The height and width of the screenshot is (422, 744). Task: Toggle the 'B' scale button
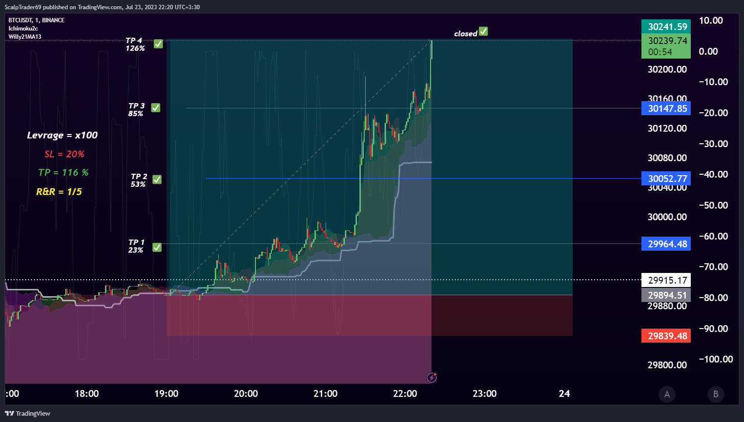tap(716, 394)
